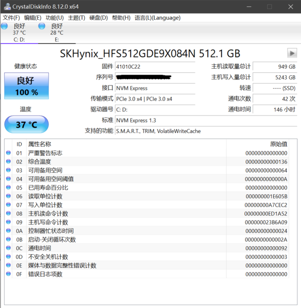The image size is (301, 308).
Task: Click the 固件 firmware value field
Action: click(155, 66)
